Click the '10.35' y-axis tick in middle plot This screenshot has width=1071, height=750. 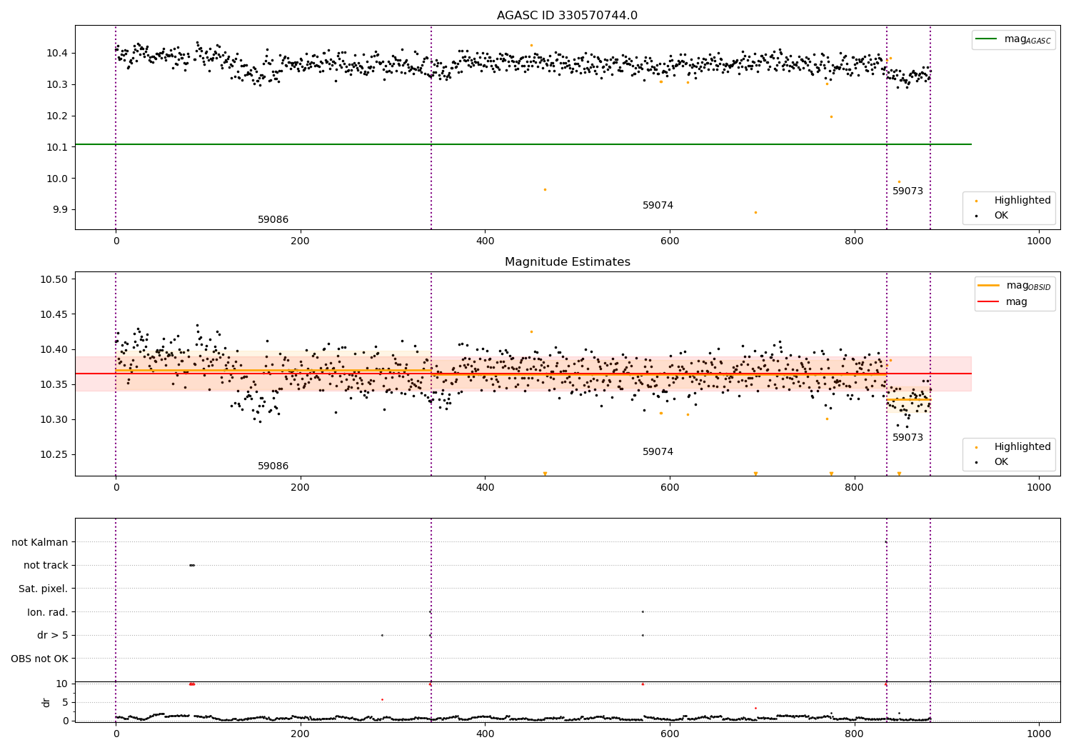[54, 384]
